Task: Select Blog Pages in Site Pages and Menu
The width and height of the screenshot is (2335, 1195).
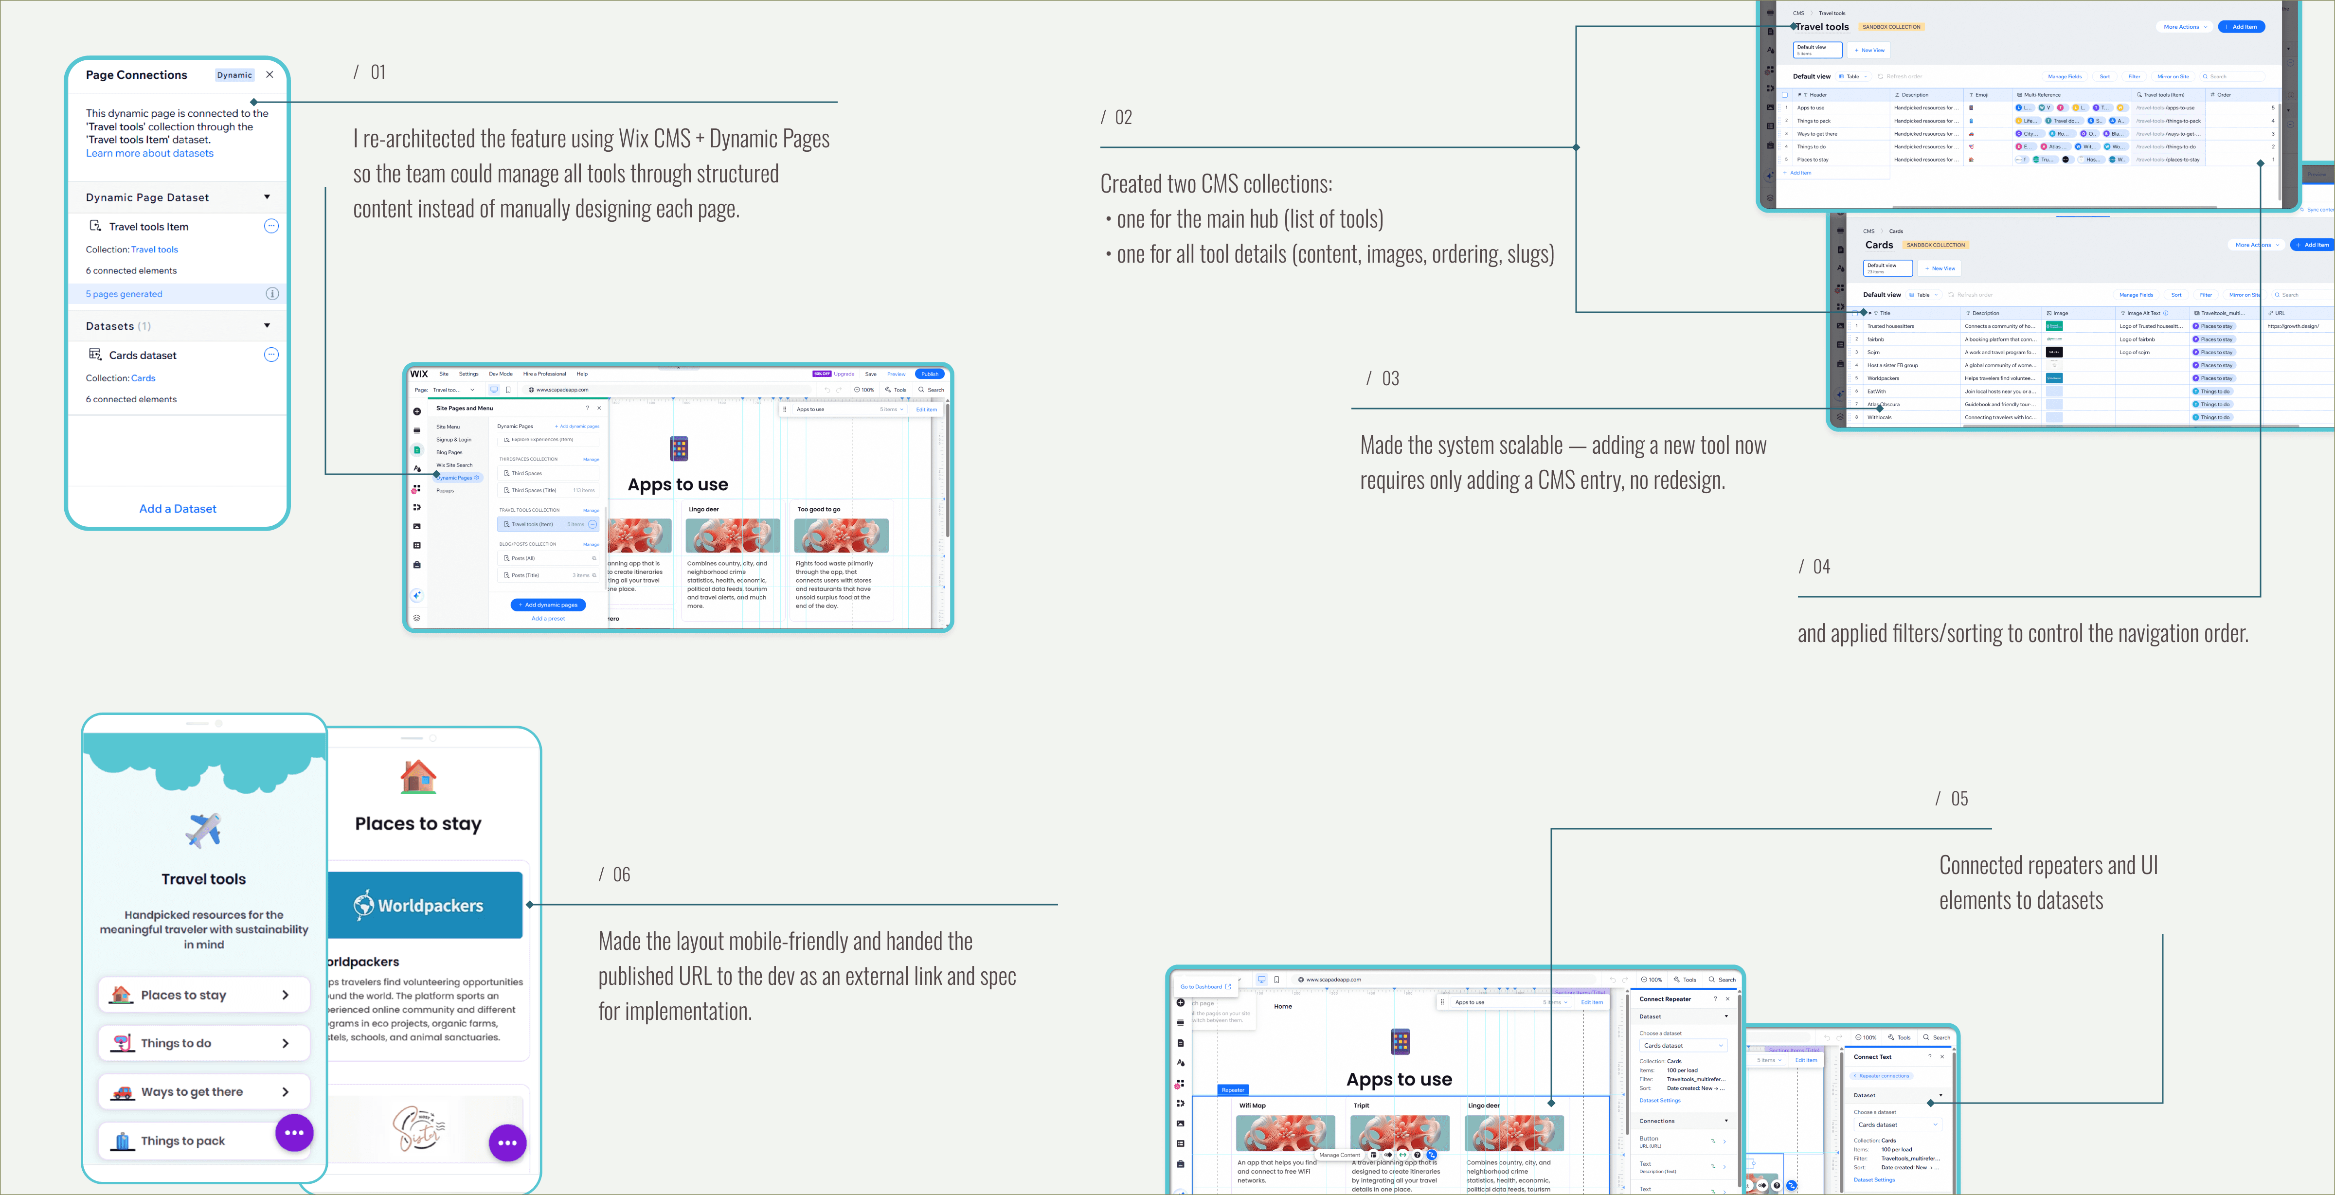Action: tap(449, 452)
